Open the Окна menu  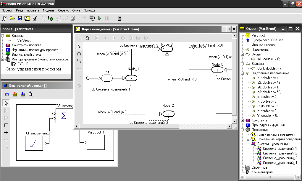coord(76,10)
